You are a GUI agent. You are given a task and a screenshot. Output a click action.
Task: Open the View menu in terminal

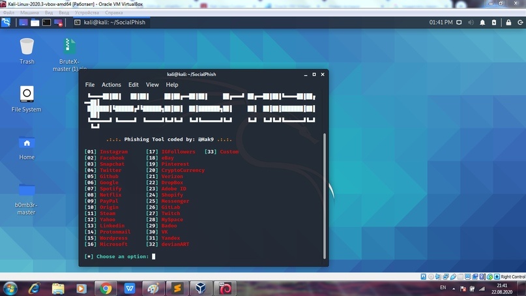coord(153,85)
